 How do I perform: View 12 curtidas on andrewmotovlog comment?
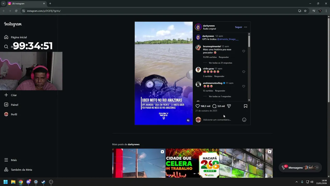point(208,91)
